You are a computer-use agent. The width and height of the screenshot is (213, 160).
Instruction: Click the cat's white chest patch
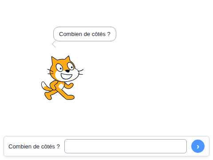pyautogui.click(x=61, y=86)
